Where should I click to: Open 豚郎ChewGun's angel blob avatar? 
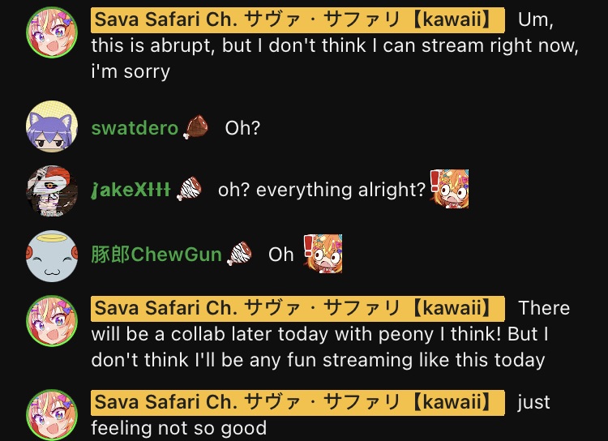pyautogui.click(x=52, y=256)
